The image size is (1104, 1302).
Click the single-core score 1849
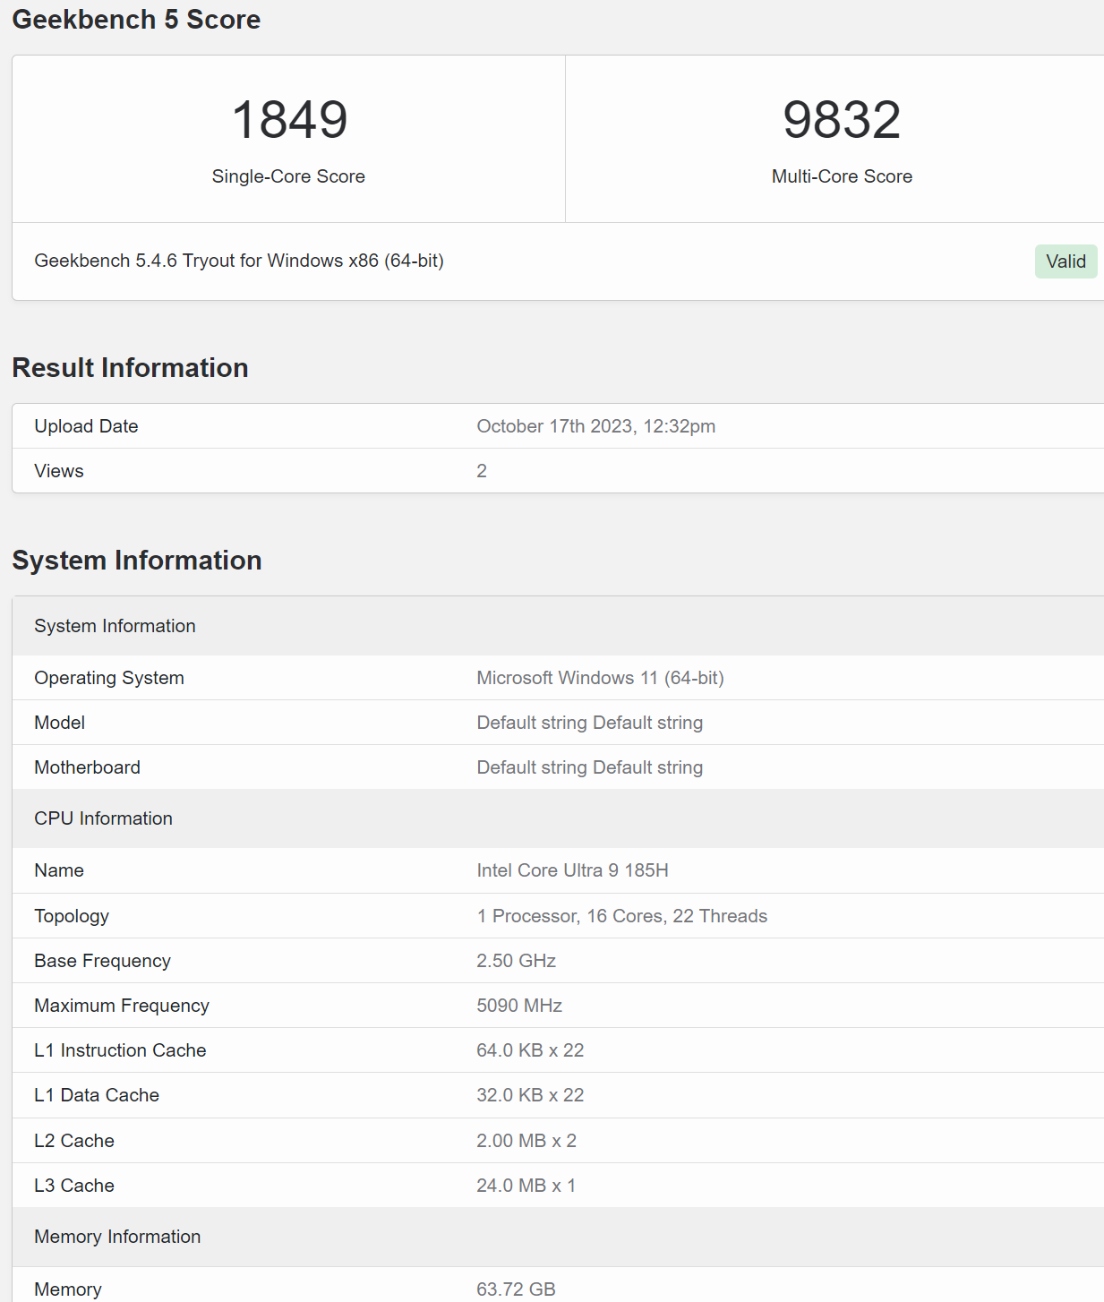pos(289,120)
